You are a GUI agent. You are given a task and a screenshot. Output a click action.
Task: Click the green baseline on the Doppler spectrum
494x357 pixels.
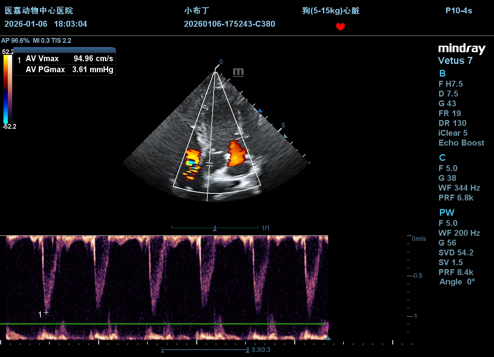[164, 324]
